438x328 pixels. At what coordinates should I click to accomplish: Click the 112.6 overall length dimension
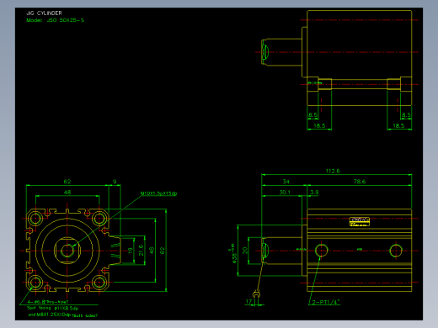point(333,171)
